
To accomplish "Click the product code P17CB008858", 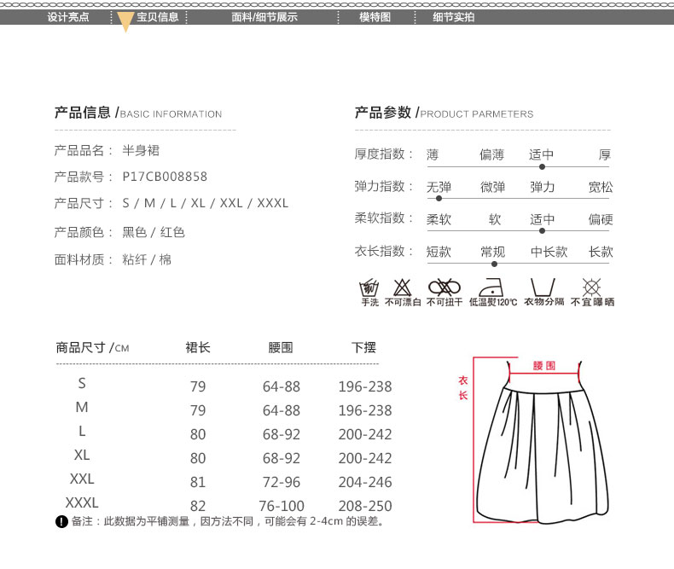I will [165, 177].
